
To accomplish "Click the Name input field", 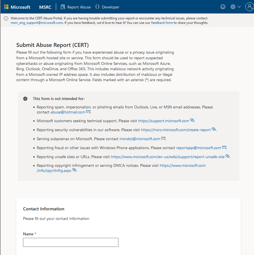I will coord(71,242).
